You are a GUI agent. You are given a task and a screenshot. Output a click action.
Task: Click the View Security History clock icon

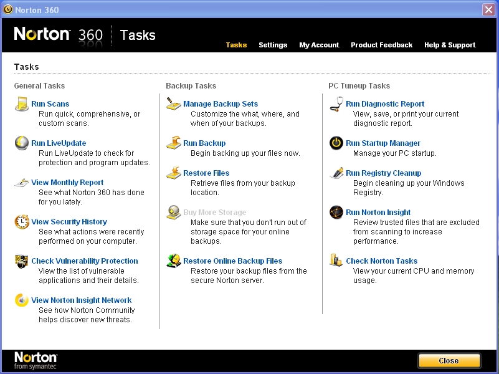point(22,222)
